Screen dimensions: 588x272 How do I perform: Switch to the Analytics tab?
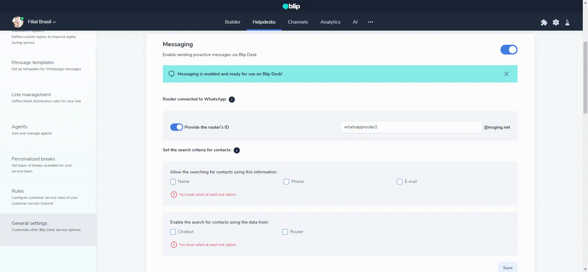330,22
